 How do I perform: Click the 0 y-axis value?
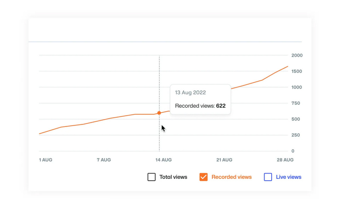coord(293,151)
